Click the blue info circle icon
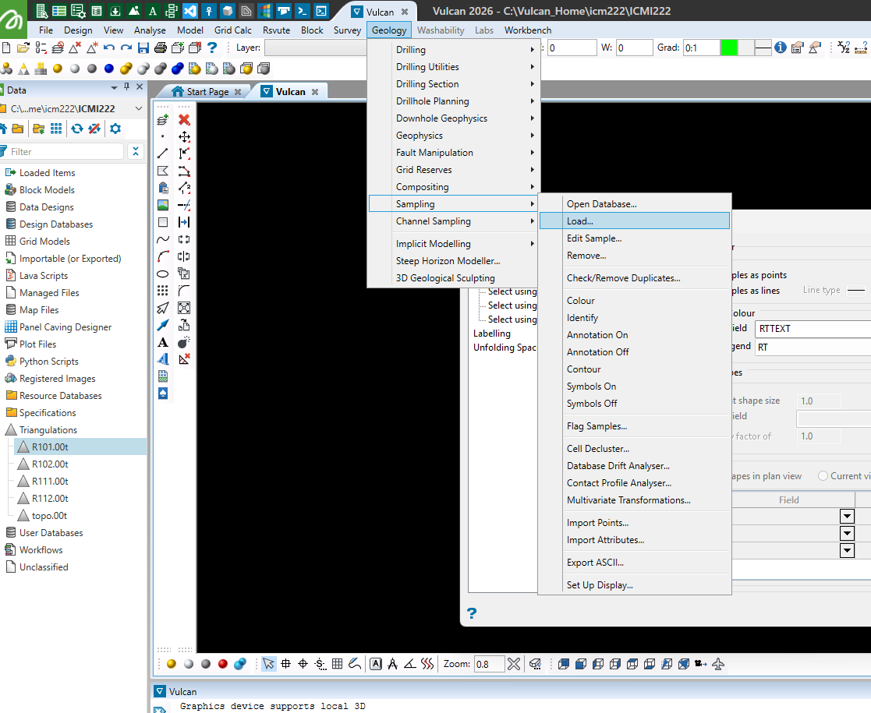 click(x=781, y=48)
